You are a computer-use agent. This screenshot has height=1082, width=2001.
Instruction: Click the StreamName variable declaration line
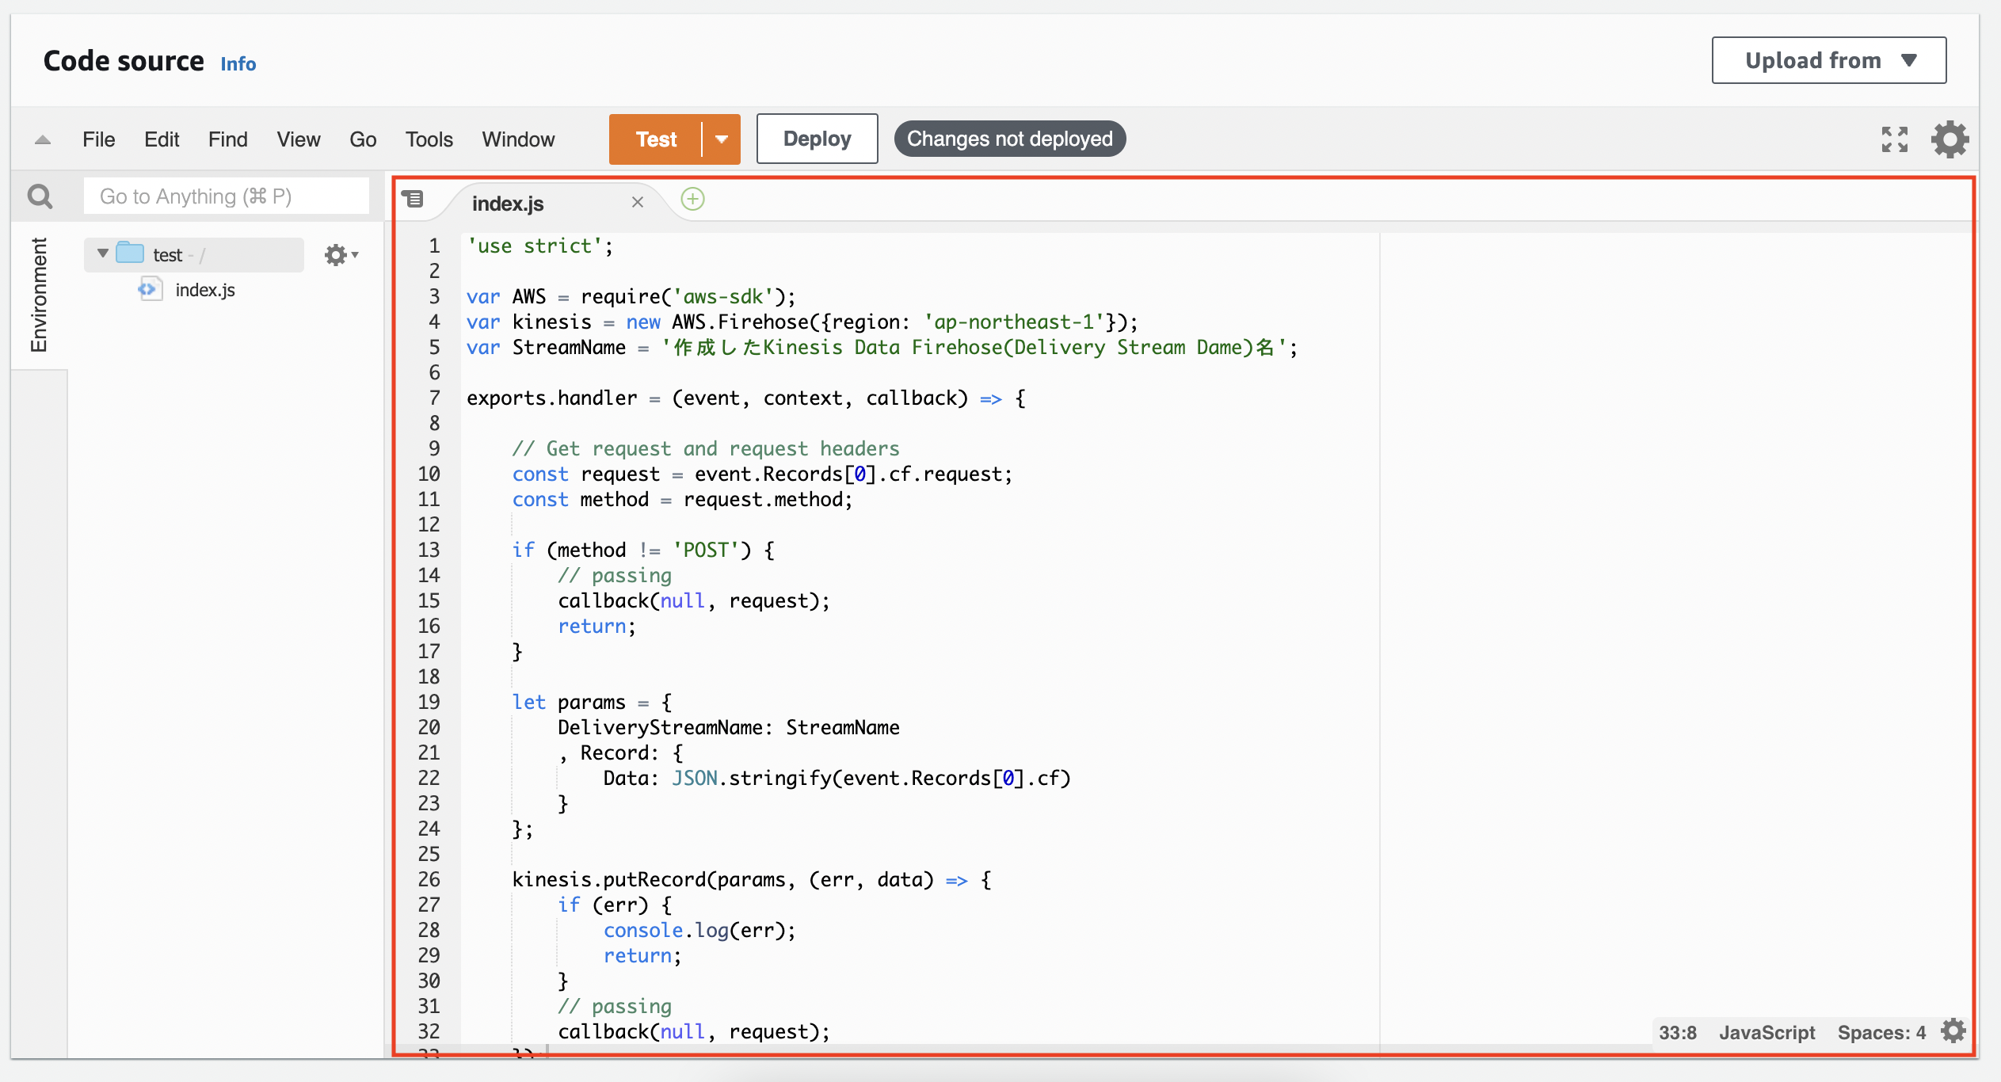coord(882,347)
